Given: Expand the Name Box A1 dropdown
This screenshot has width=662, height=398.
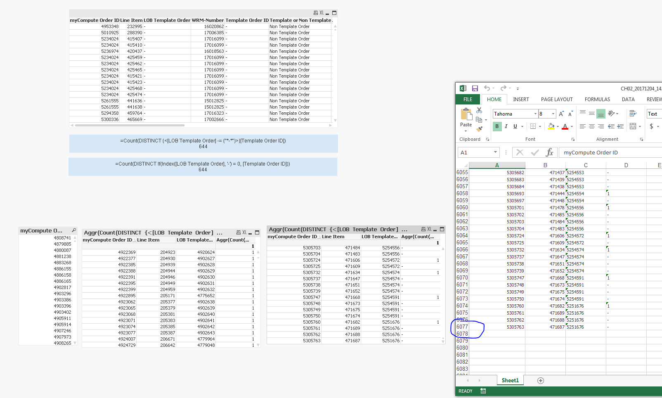Looking at the screenshot, I should 495,153.
